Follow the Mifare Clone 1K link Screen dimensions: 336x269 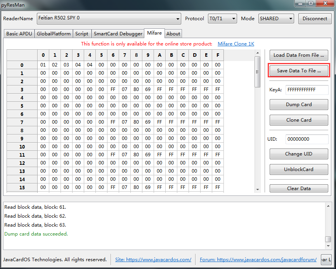click(236, 44)
